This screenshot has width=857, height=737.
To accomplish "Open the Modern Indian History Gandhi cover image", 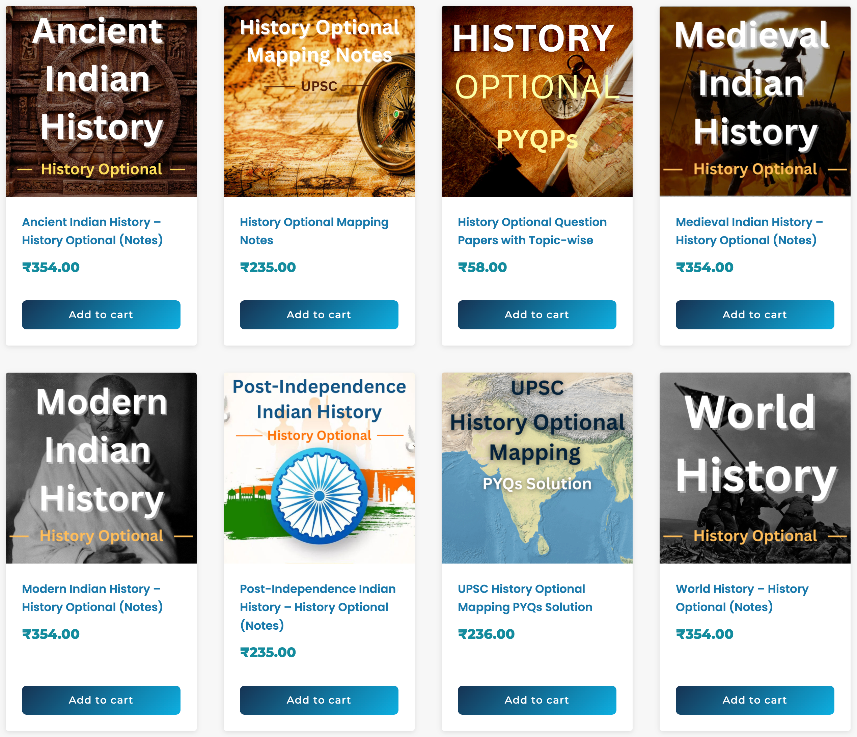I will 101,468.
